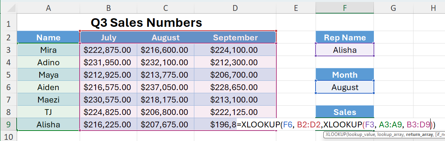Select the cell with name Adino
Viewport: 445px width, 141px height.
click(48, 62)
